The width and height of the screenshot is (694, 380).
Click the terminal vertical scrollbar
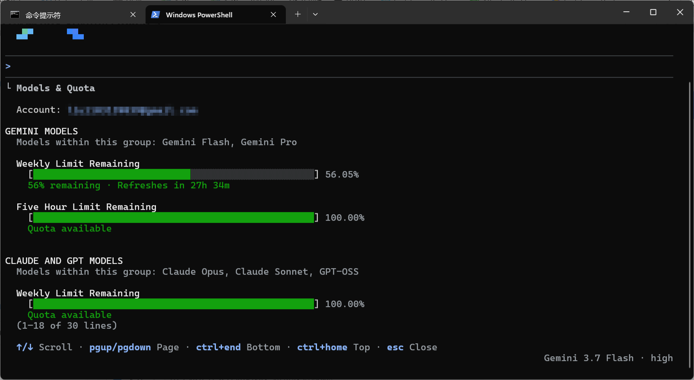pos(690,225)
